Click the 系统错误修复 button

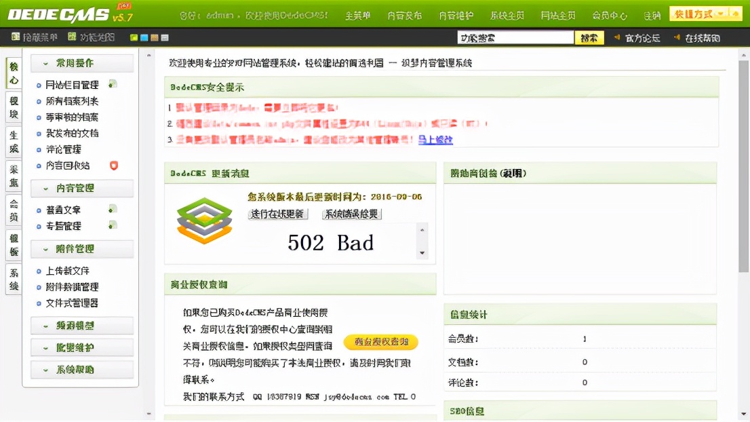click(351, 214)
